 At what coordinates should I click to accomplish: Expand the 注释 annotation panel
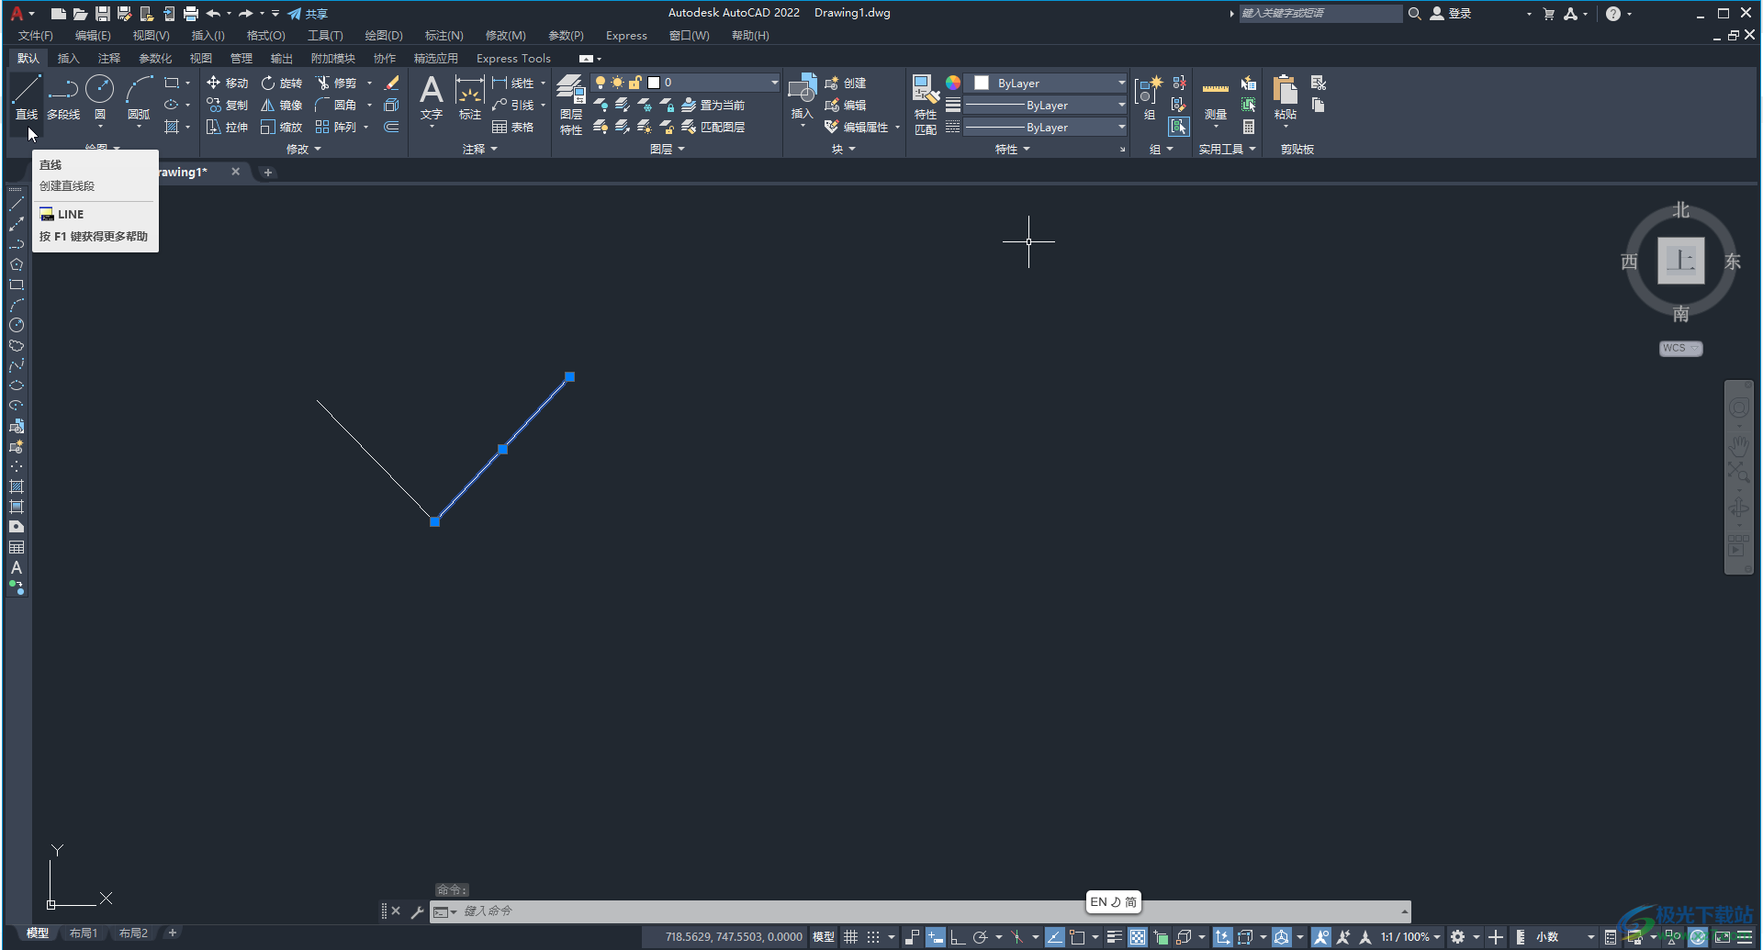[480, 149]
